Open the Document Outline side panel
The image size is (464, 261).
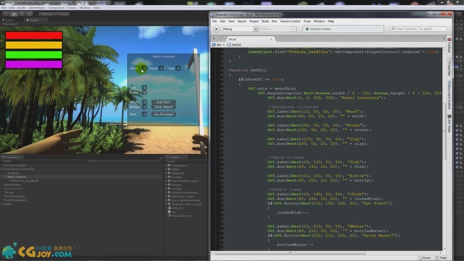coord(449,95)
